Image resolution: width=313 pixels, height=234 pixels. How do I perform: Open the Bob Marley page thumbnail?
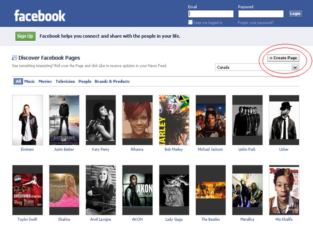(x=174, y=120)
